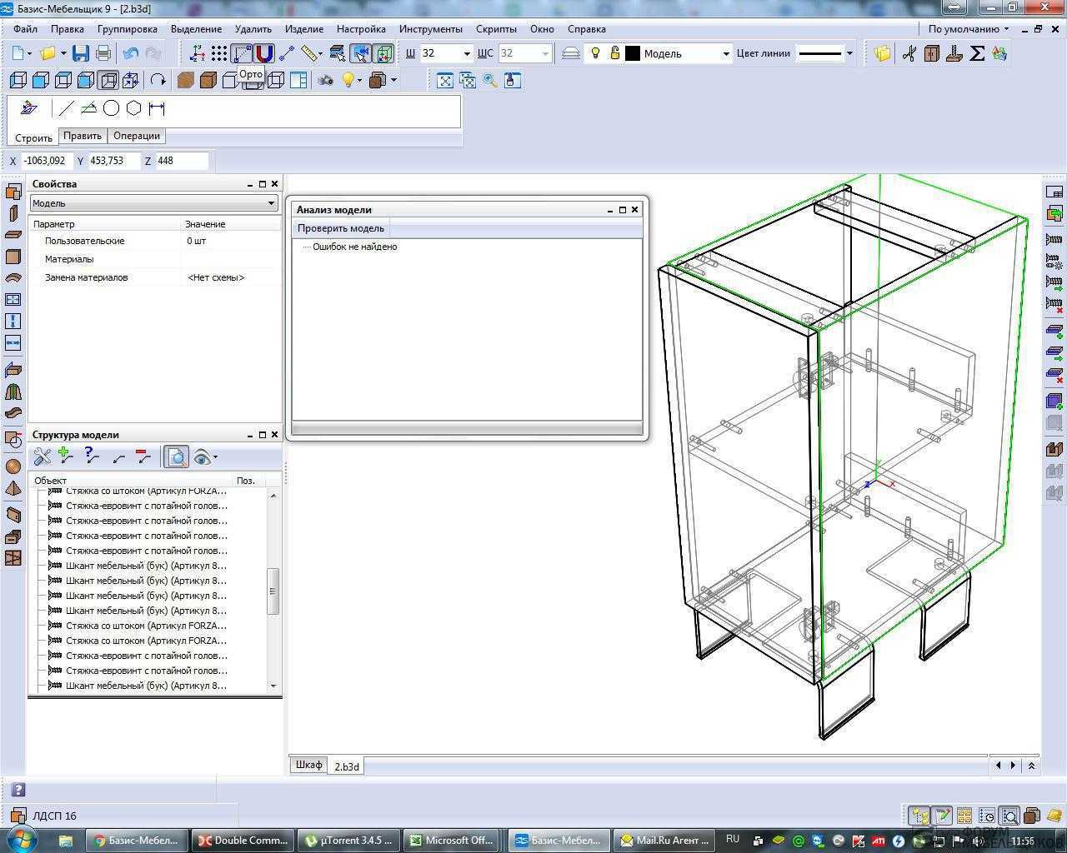Click the drilling machine icon
This screenshot has width=1067, height=853.
[x=954, y=53]
